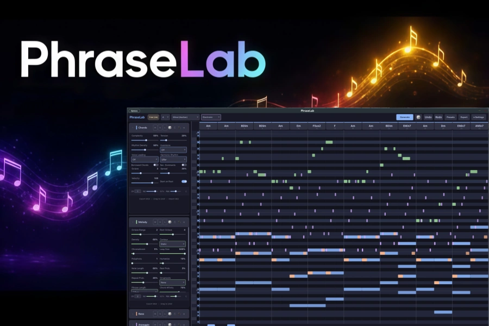Click the Undo button

click(428, 117)
